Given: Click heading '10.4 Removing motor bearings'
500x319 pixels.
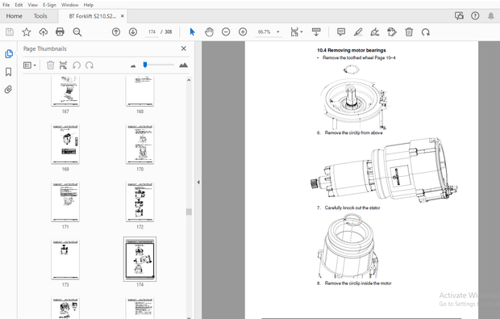Looking at the screenshot, I should coord(352,50).
